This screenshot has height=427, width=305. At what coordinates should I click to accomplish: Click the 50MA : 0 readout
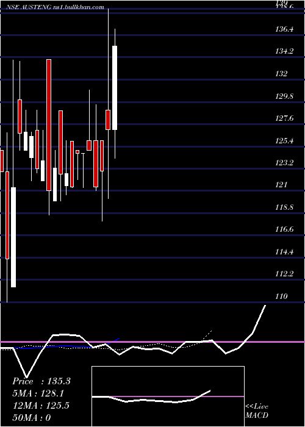32,417
